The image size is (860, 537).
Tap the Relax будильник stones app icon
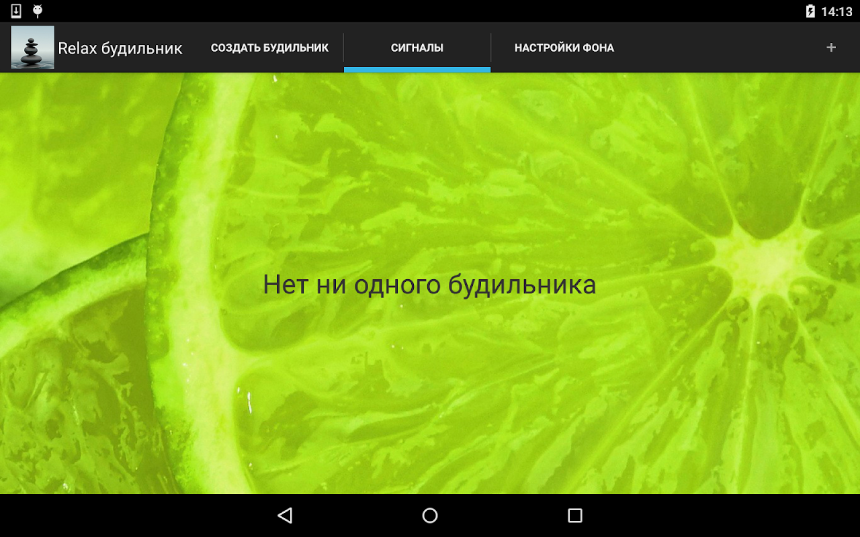[32, 48]
